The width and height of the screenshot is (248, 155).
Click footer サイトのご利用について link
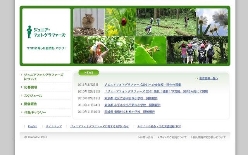pos(172,137)
